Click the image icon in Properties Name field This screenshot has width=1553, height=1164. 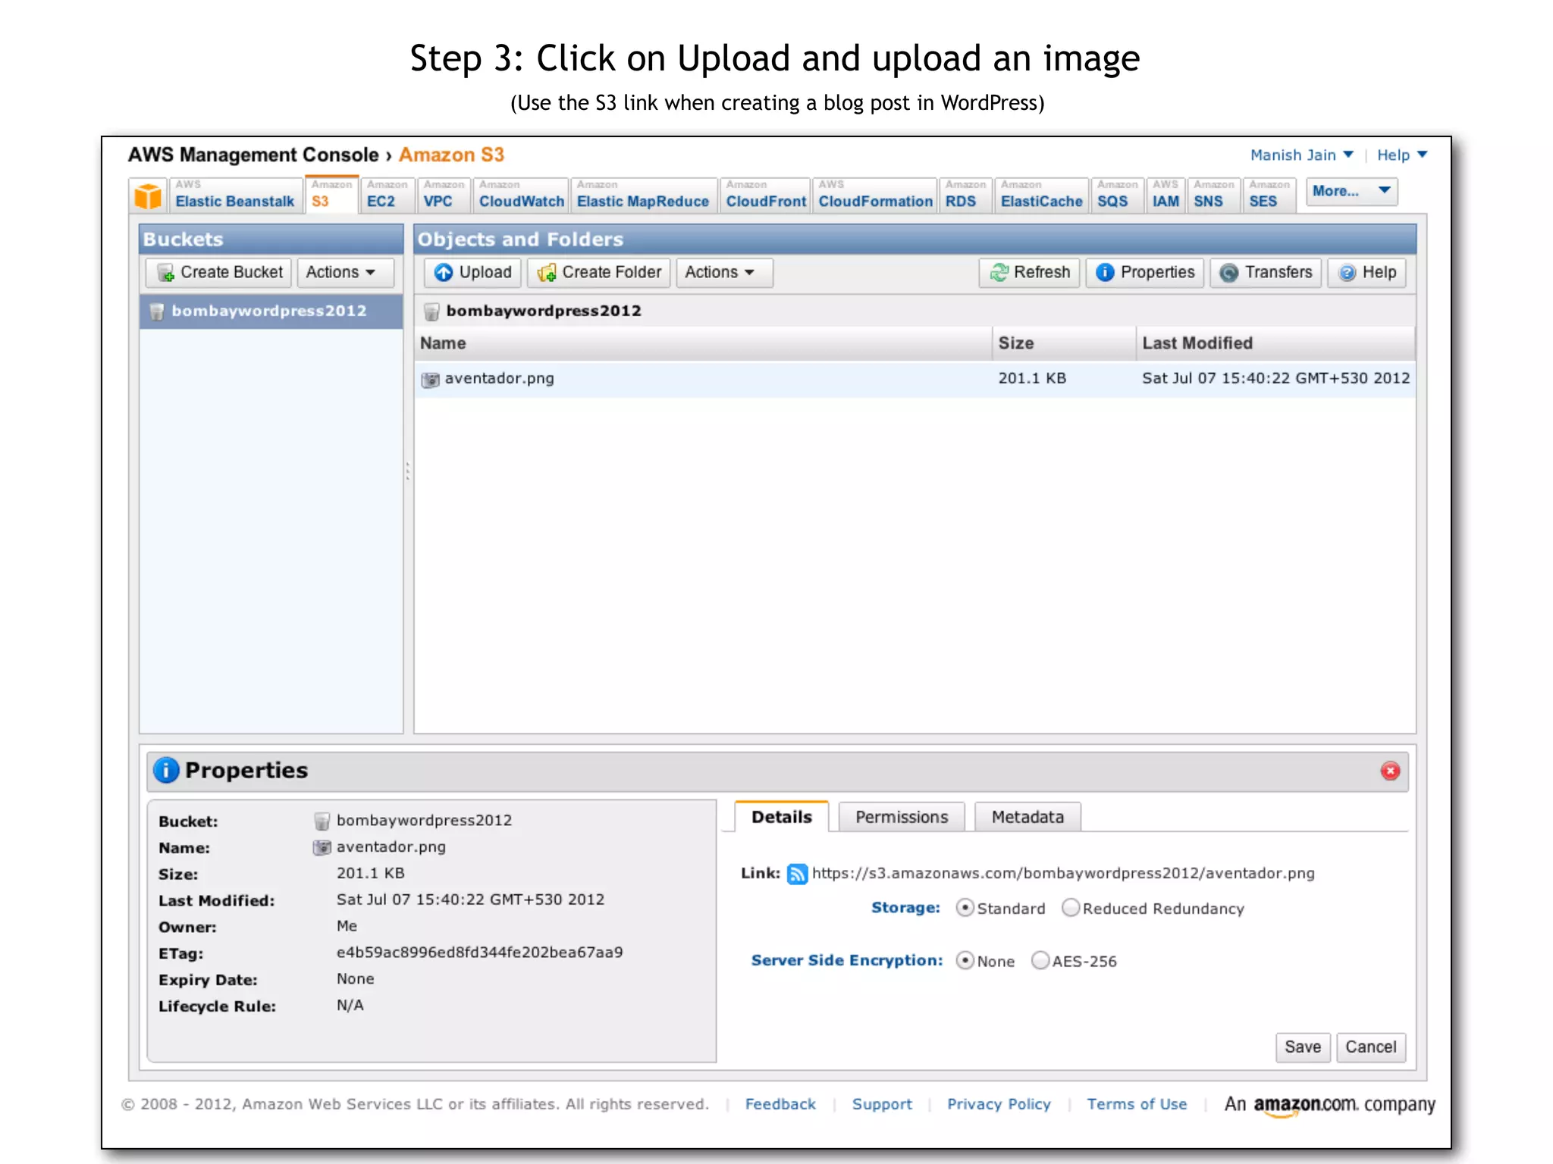(322, 847)
